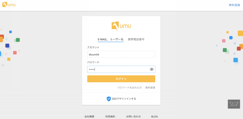Toggle password visibility eye icon

click(152, 69)
